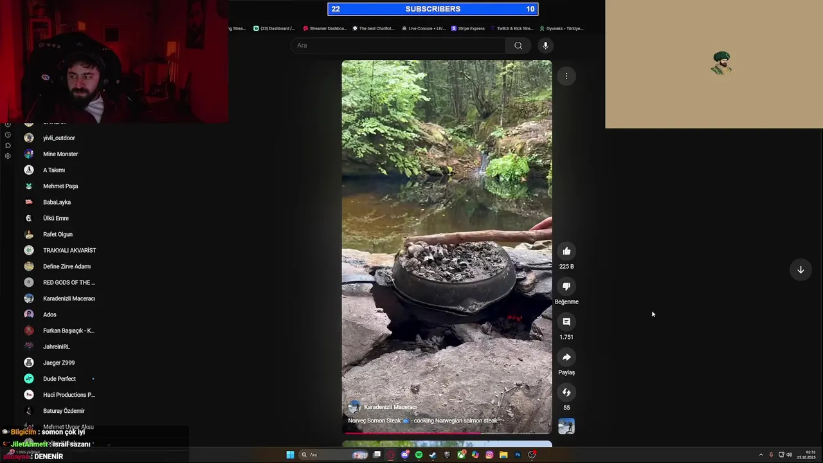Open Photoshop from taskbar

[x=518, y=455]
